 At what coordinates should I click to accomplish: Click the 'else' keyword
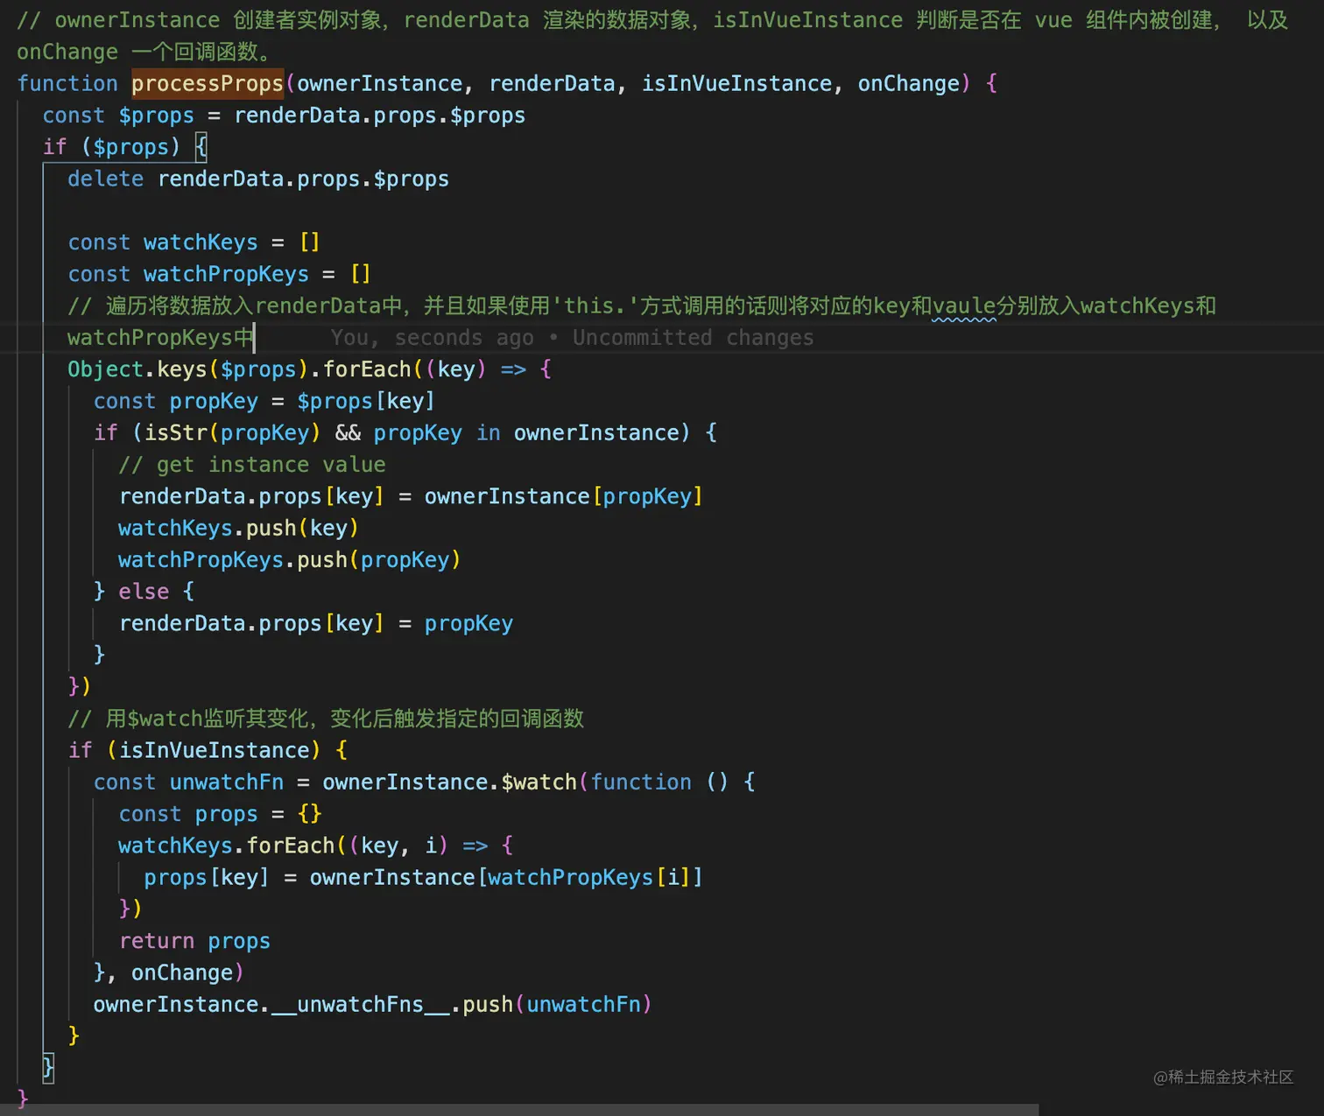(x=144, y=592)
